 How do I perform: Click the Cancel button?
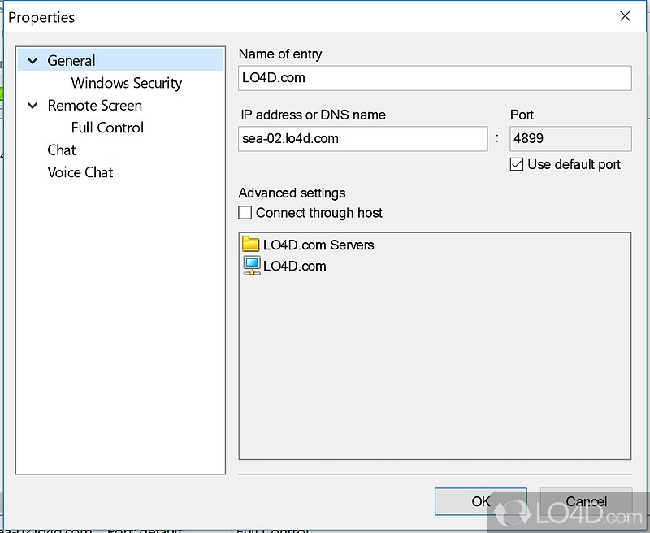click(x=586, y=501)
